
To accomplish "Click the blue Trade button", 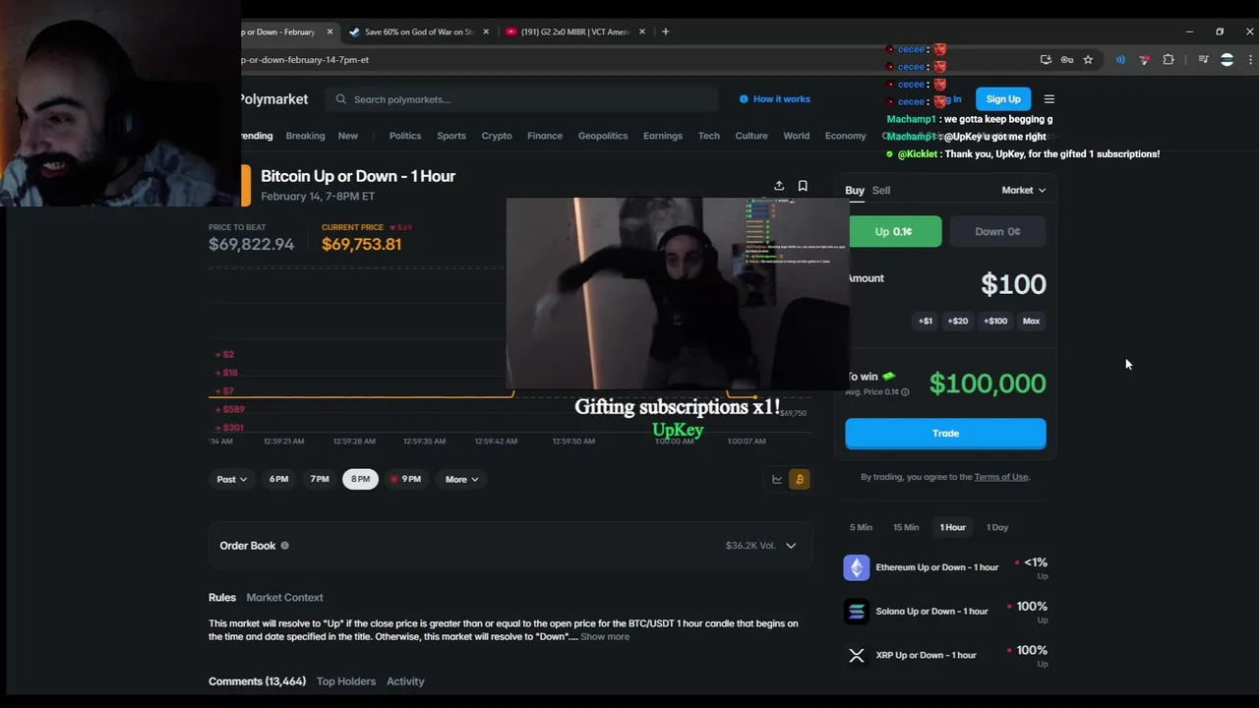I will pyautogui.click(x=945, y=434).
